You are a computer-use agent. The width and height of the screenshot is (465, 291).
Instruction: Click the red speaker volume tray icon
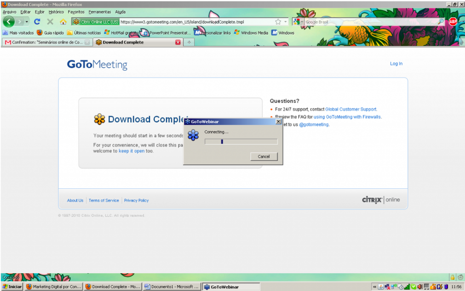tap(420, 286)
